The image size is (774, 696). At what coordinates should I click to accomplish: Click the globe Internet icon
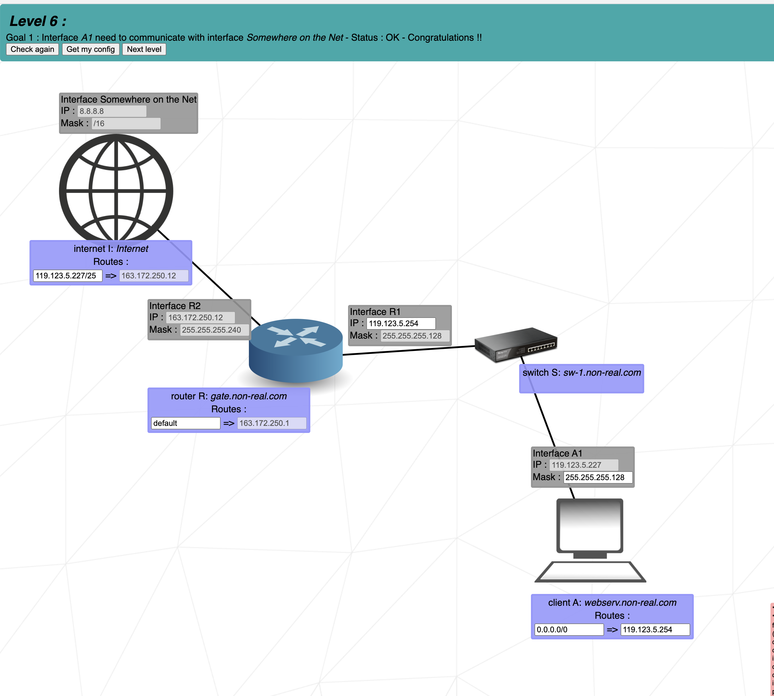pos(116,191)
